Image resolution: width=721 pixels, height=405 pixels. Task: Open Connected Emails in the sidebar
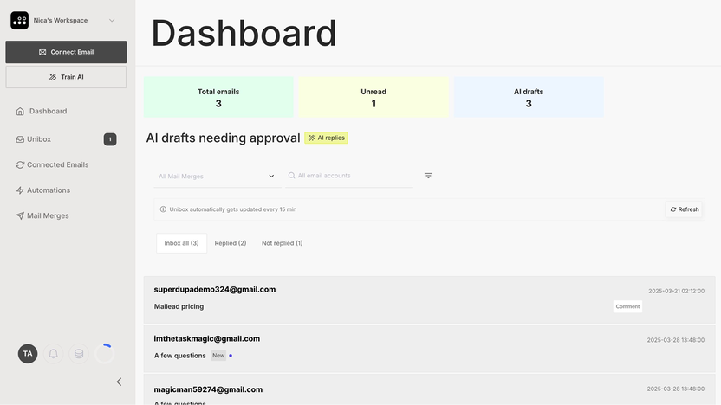pos(52,164)
